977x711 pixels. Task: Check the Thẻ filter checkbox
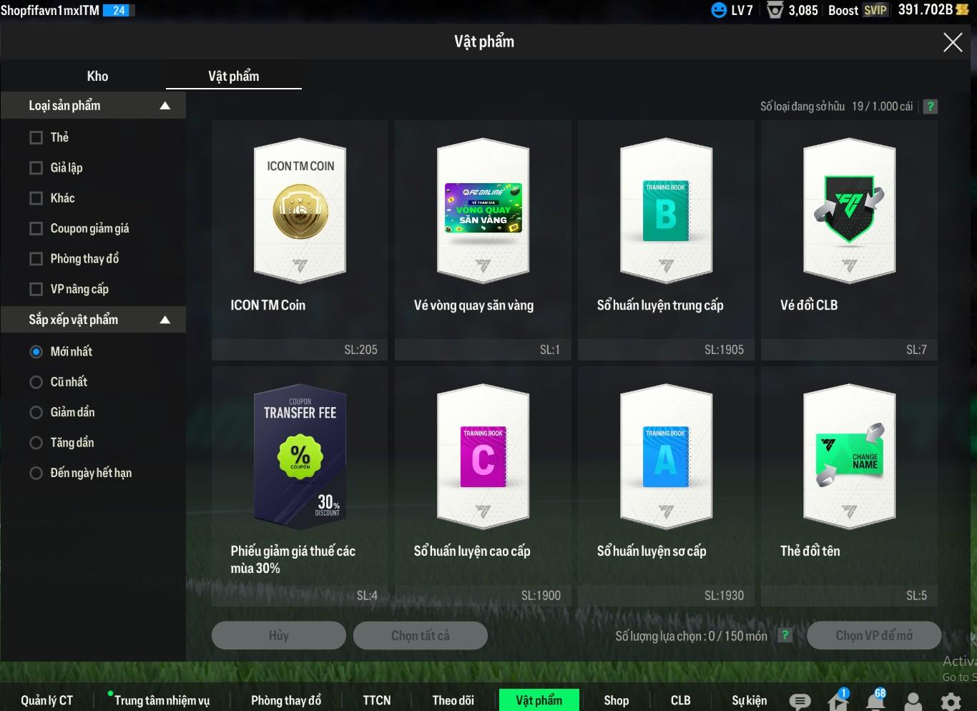[36, 137]
